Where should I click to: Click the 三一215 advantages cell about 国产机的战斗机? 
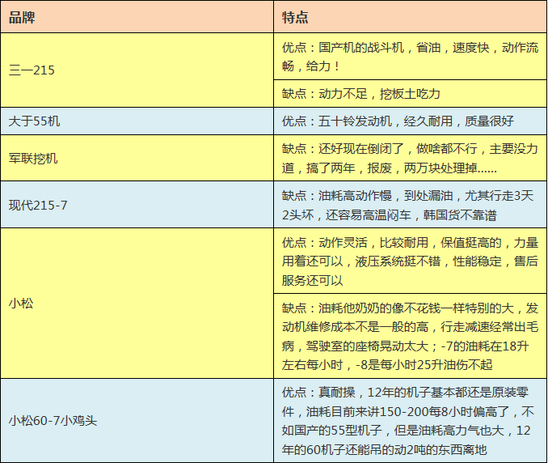click(x=409, y=57)
